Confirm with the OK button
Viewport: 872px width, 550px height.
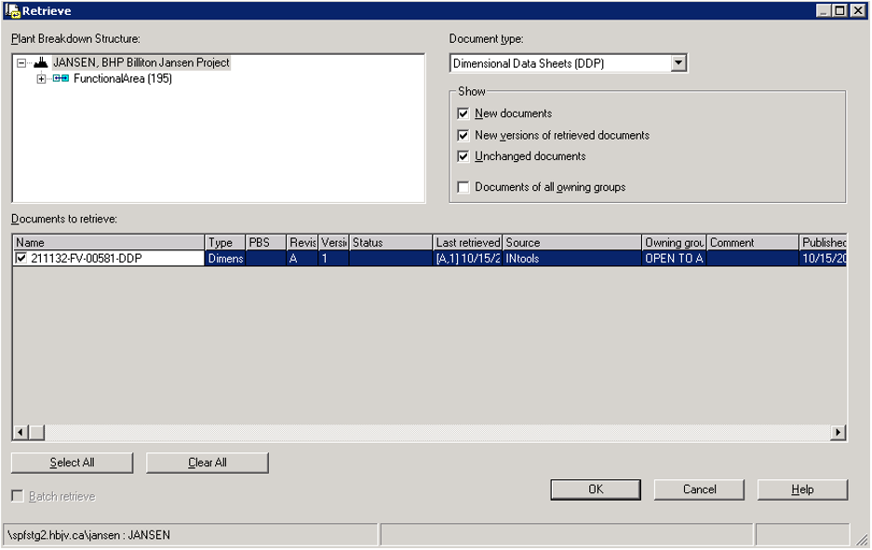coord(596,490)
